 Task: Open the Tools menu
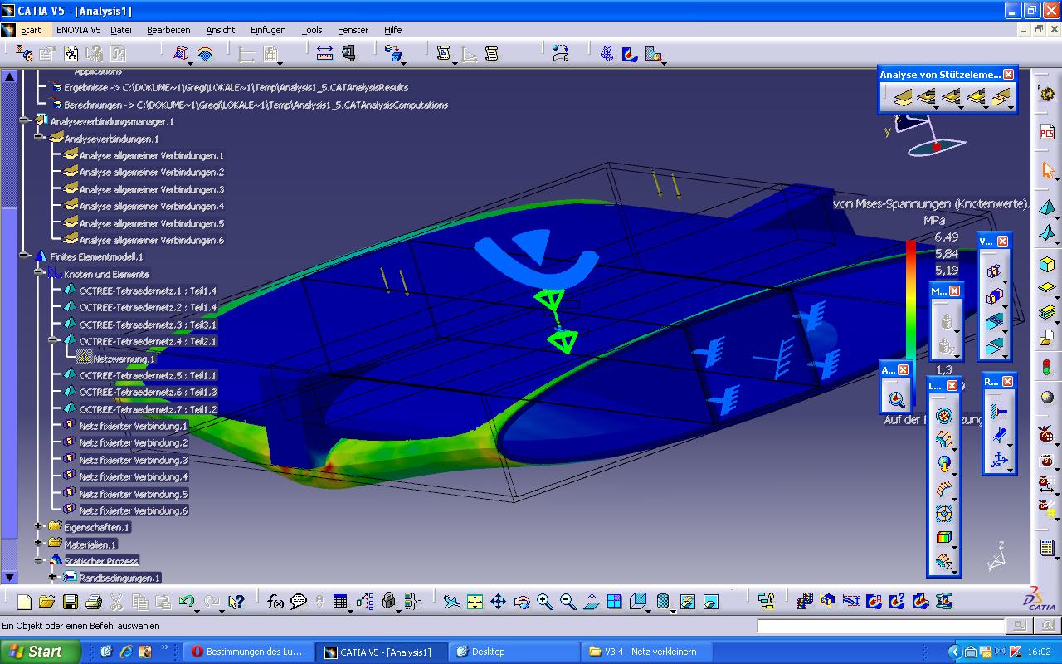pos(312,30)
